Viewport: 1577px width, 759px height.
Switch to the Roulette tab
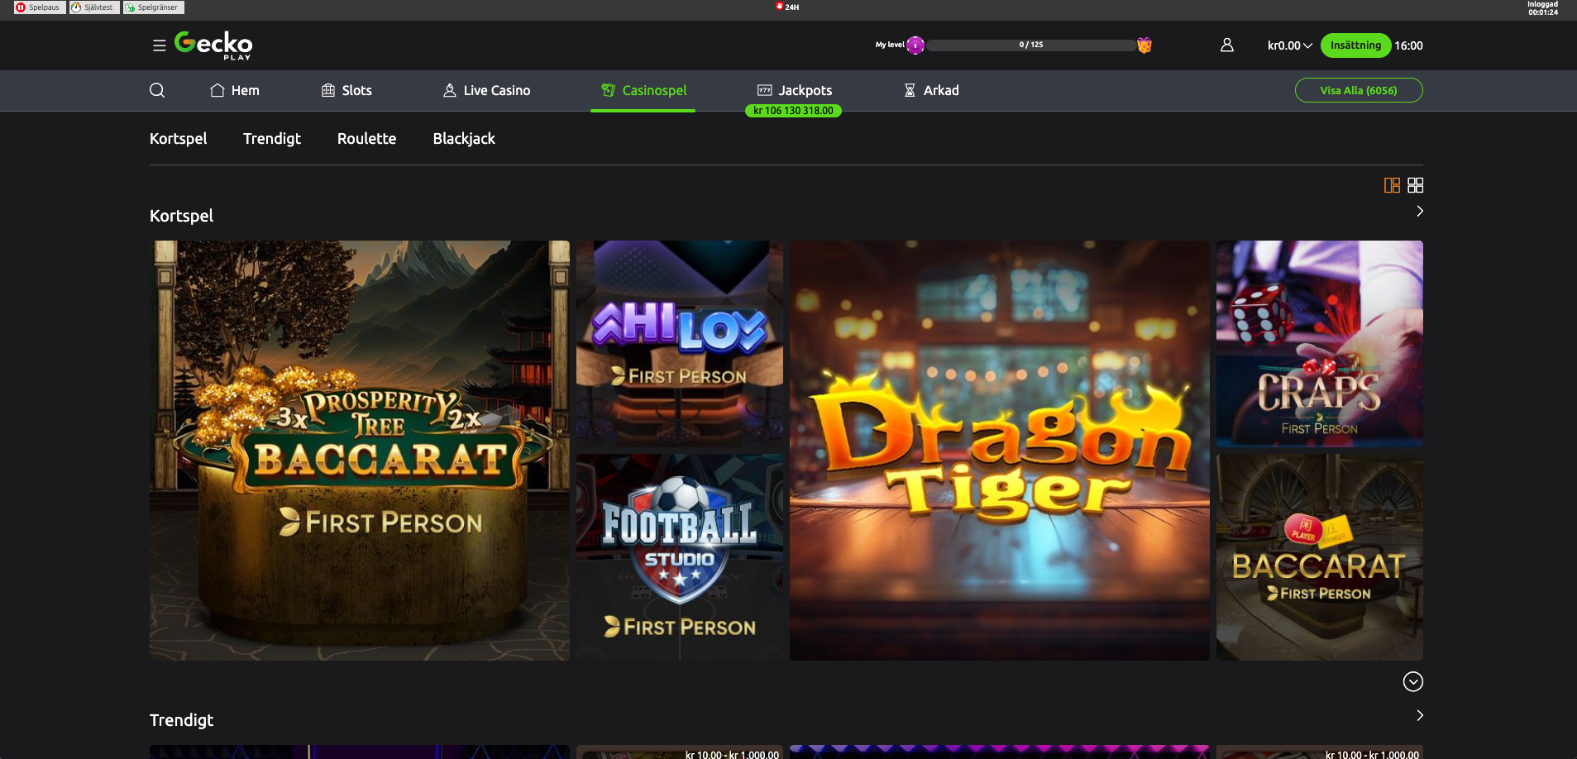pyautogui.click(x=366, y=138)
